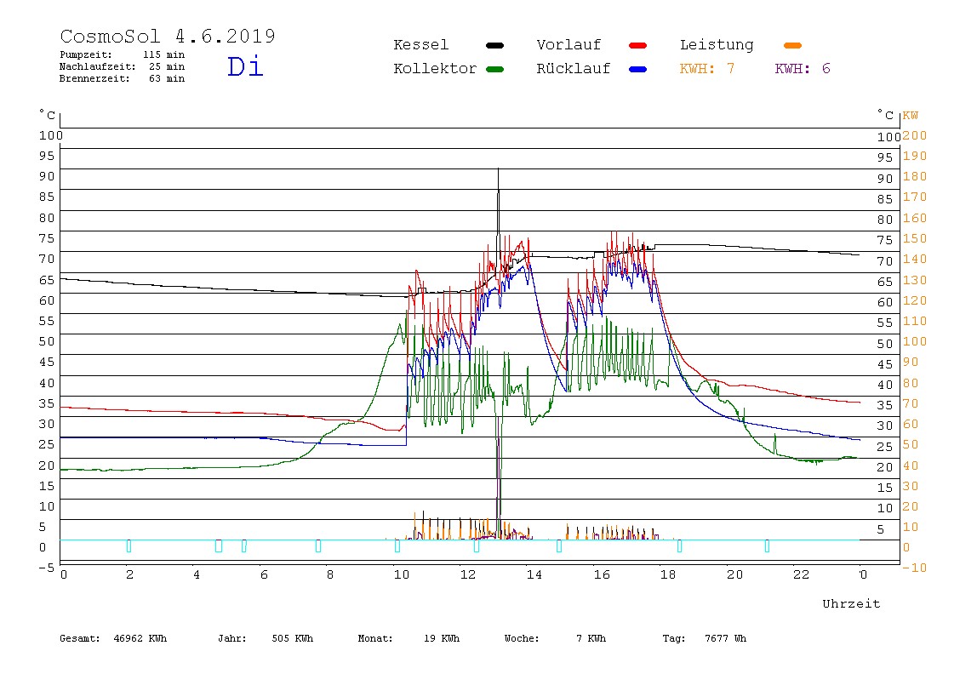
Task: Click the cyan pump marker near hour 8
Action: pyautogui.click(x=318, y=545)
